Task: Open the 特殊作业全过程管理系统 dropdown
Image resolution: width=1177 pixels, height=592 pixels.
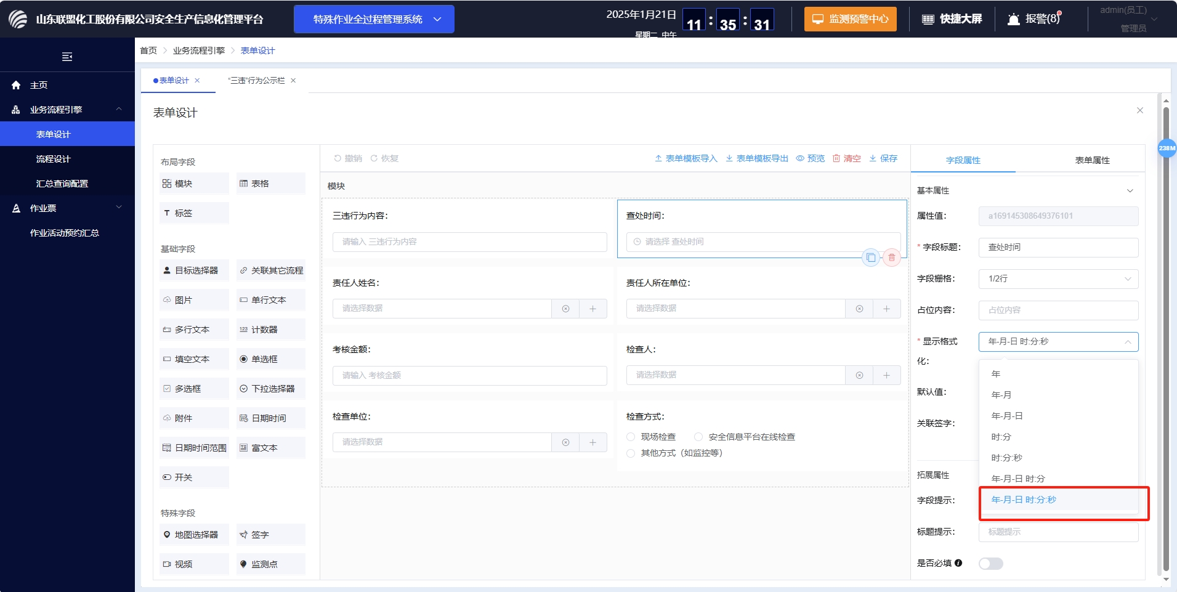Action: tap(374, 19)
